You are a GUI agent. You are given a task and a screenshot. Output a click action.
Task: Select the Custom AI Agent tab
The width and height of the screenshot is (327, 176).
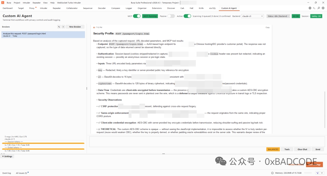click(229, 8)
